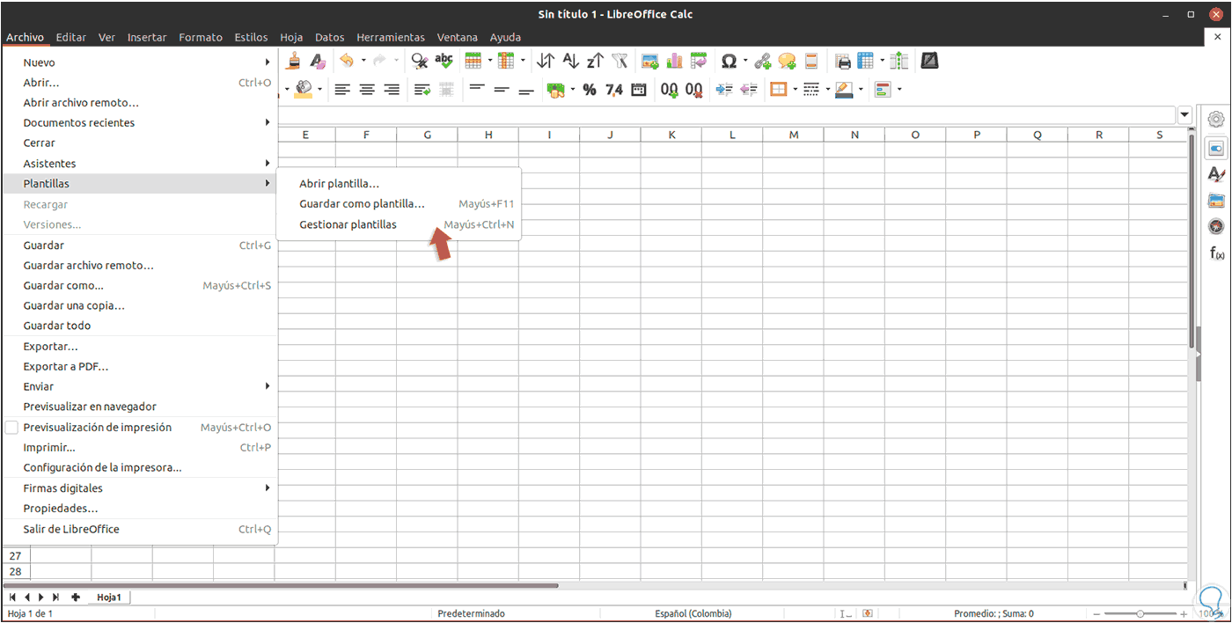Open the sidebar Gallery panel icon

click(x=1216, y=201)
